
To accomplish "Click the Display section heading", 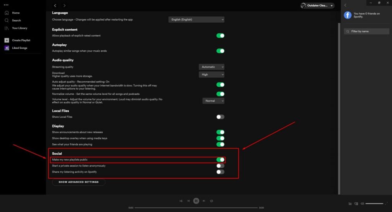I will (x=58, y=126).
